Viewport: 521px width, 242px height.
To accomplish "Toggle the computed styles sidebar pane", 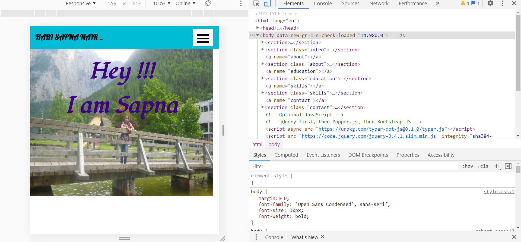I will pyautogui.click(x=508, y=166).
